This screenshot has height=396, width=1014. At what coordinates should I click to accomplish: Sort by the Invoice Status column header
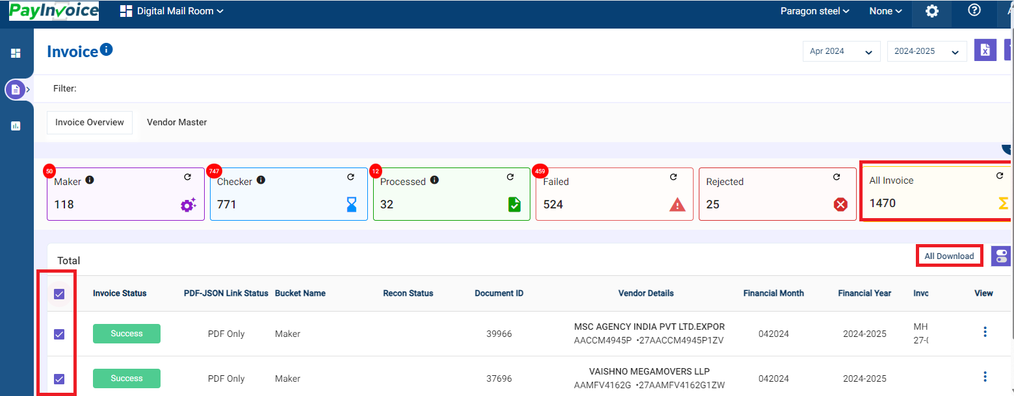pos(120,293)
